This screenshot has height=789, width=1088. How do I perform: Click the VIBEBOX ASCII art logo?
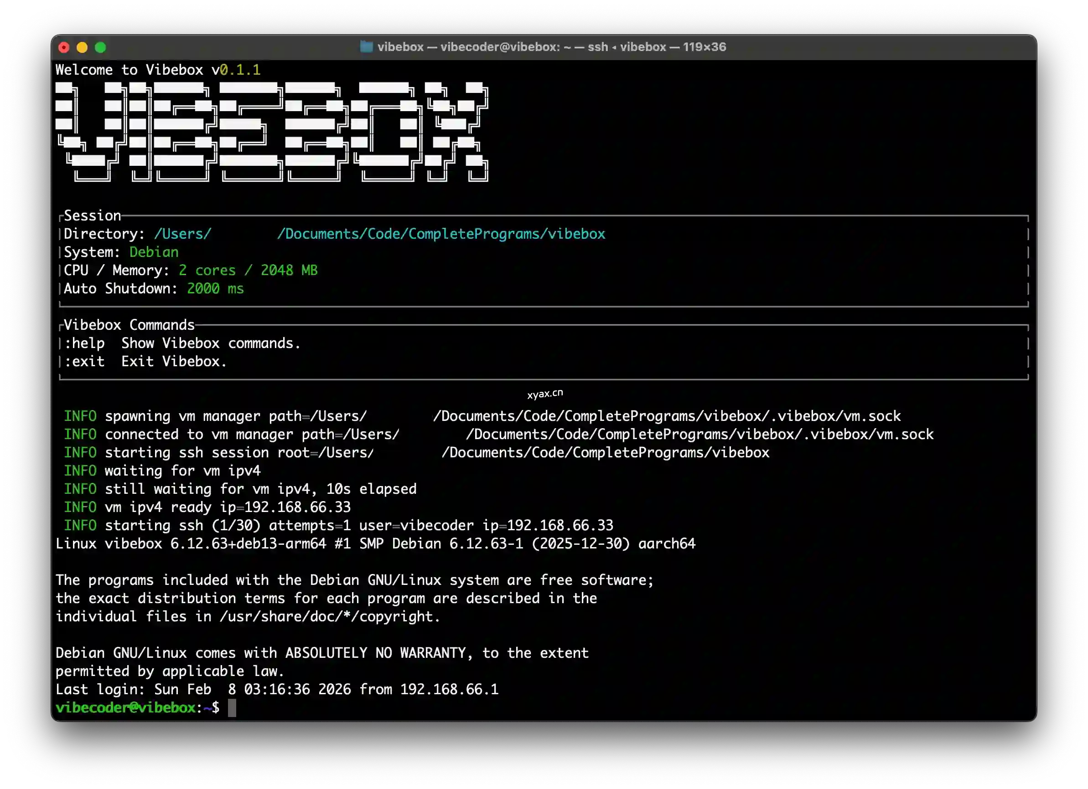(271, 132)
